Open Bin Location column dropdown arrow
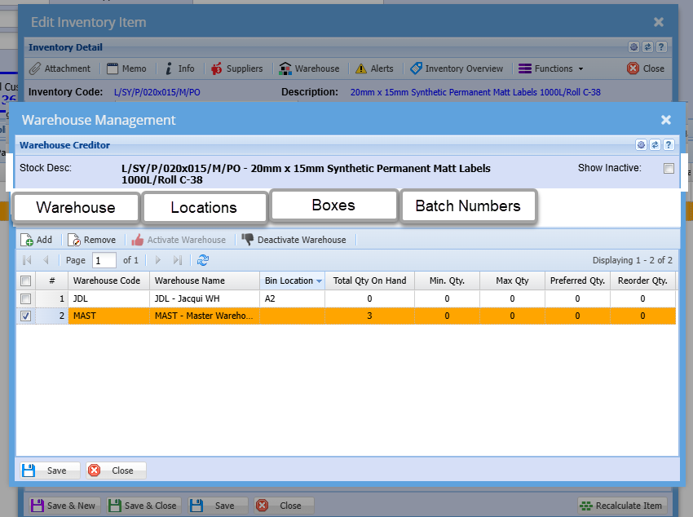The width and height of the screenshot is (693, 517). point(319,281)
